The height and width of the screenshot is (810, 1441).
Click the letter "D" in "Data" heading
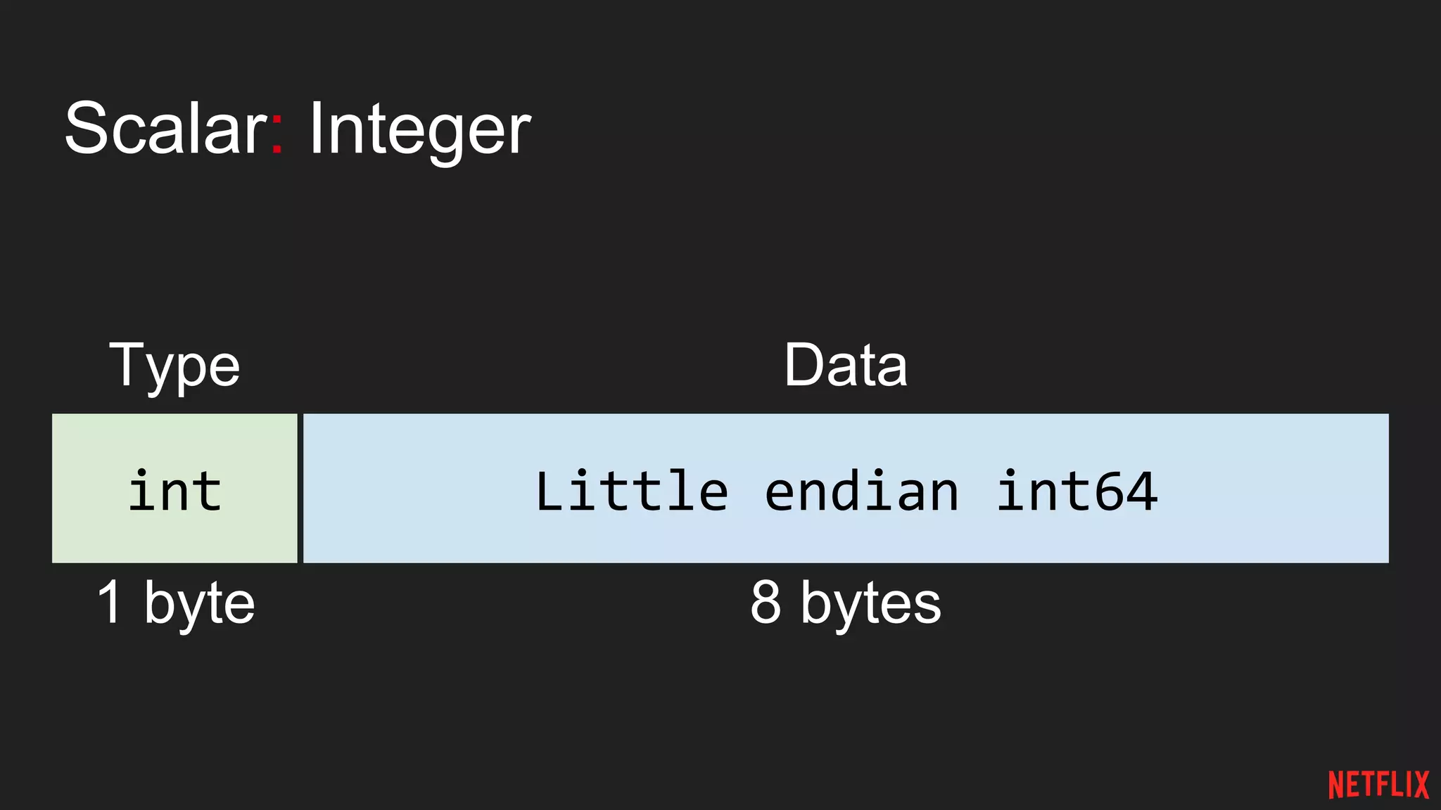pyautogui.click(x=804, y=365)
